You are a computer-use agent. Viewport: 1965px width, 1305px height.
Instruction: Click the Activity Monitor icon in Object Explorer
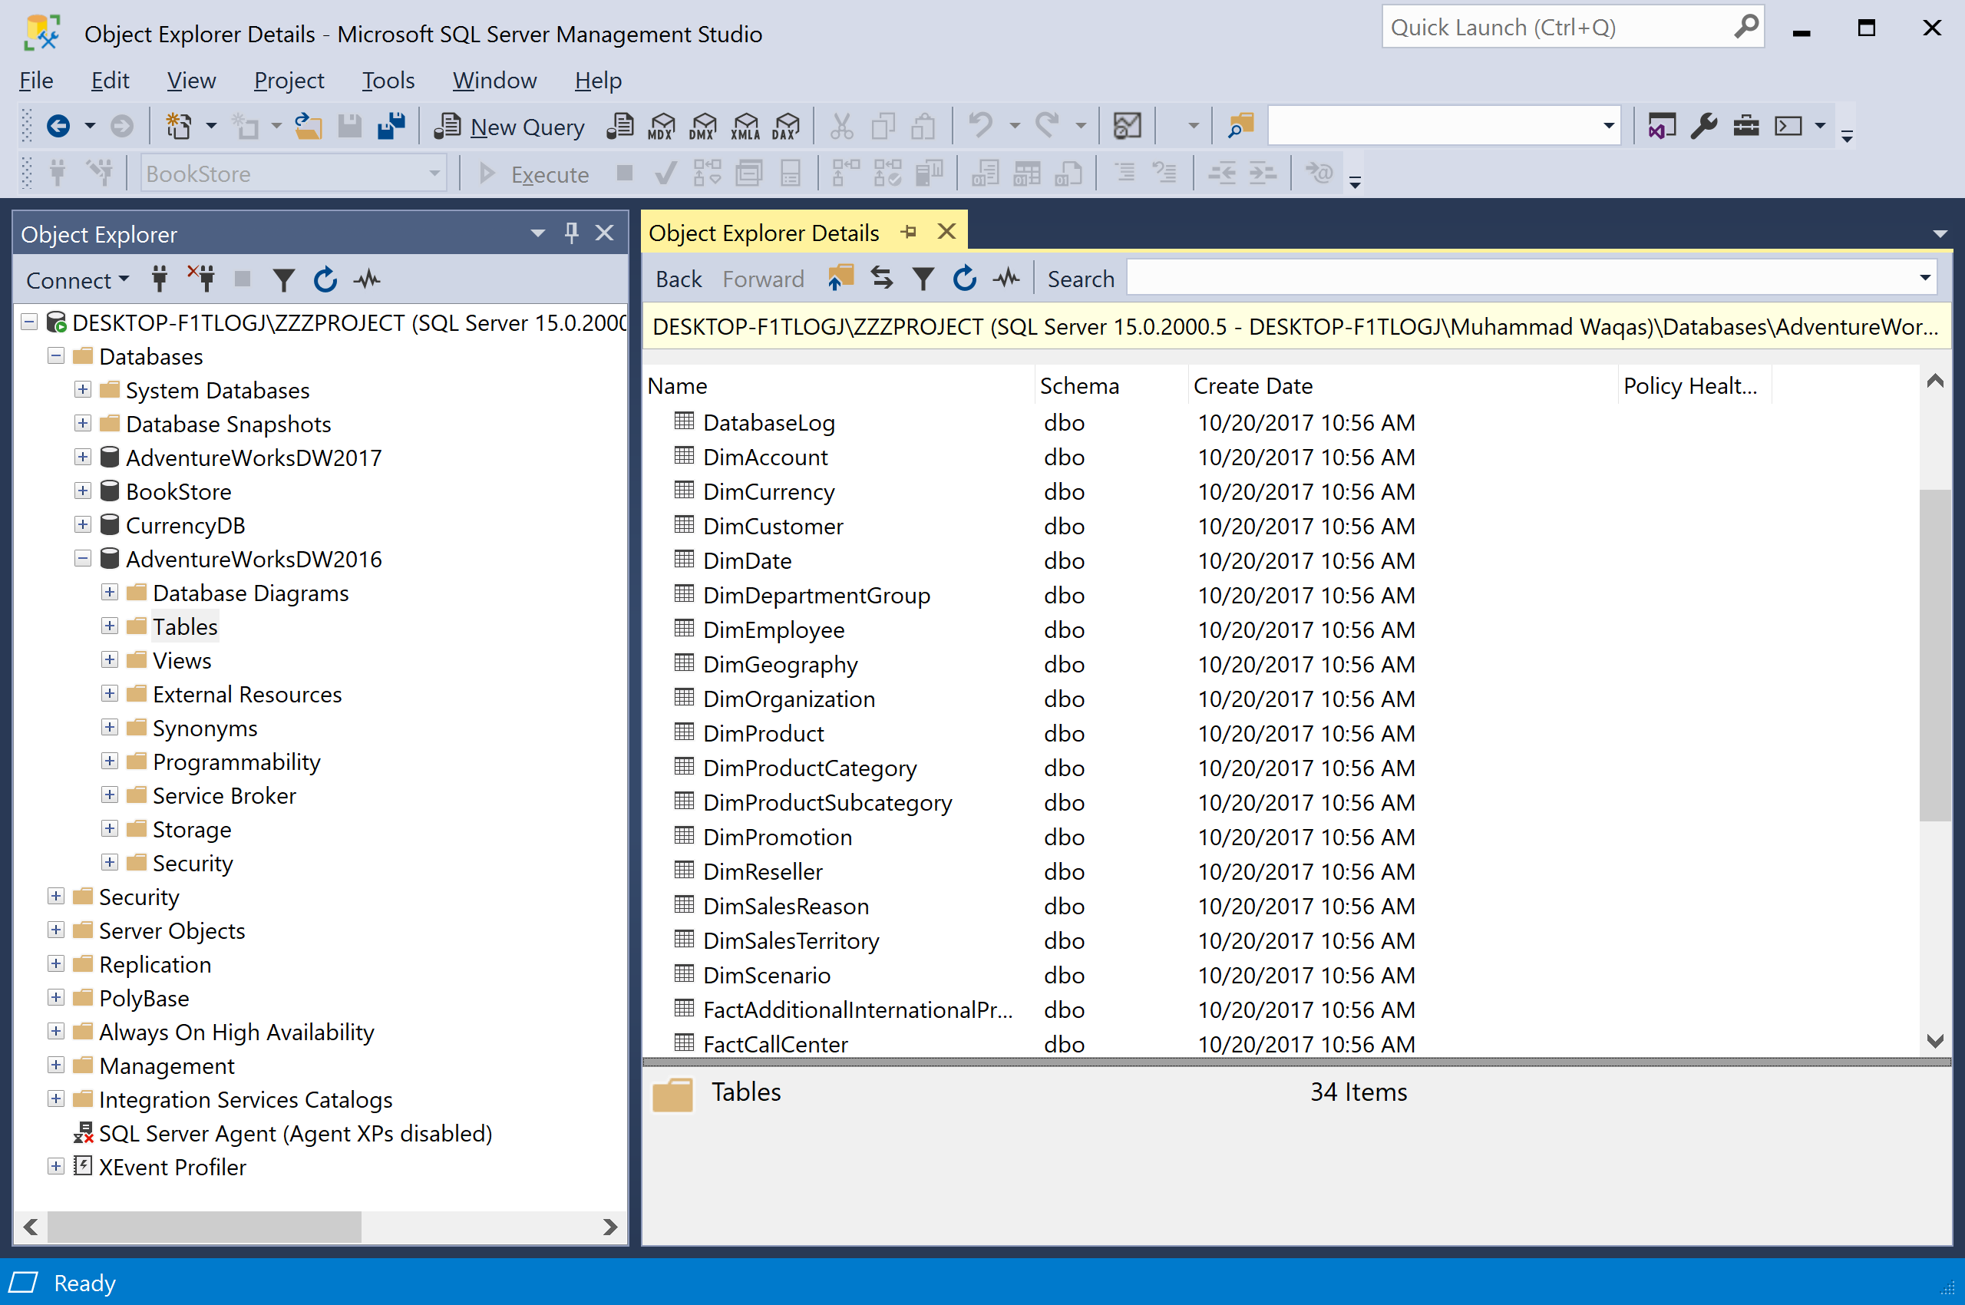(x=367, y=279)
